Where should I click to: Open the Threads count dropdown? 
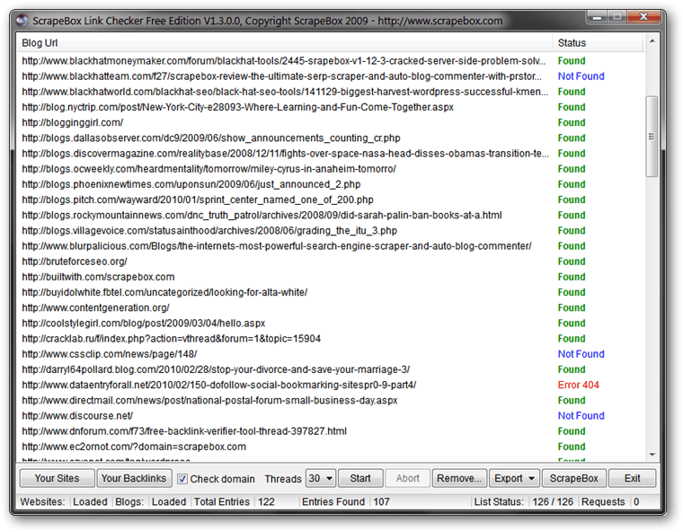click(320, 479)
